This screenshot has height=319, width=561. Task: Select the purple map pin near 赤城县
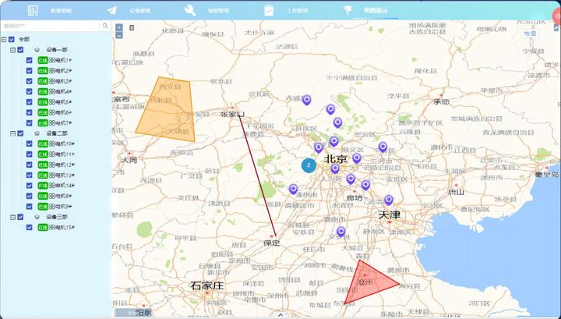tap(306, 100)
